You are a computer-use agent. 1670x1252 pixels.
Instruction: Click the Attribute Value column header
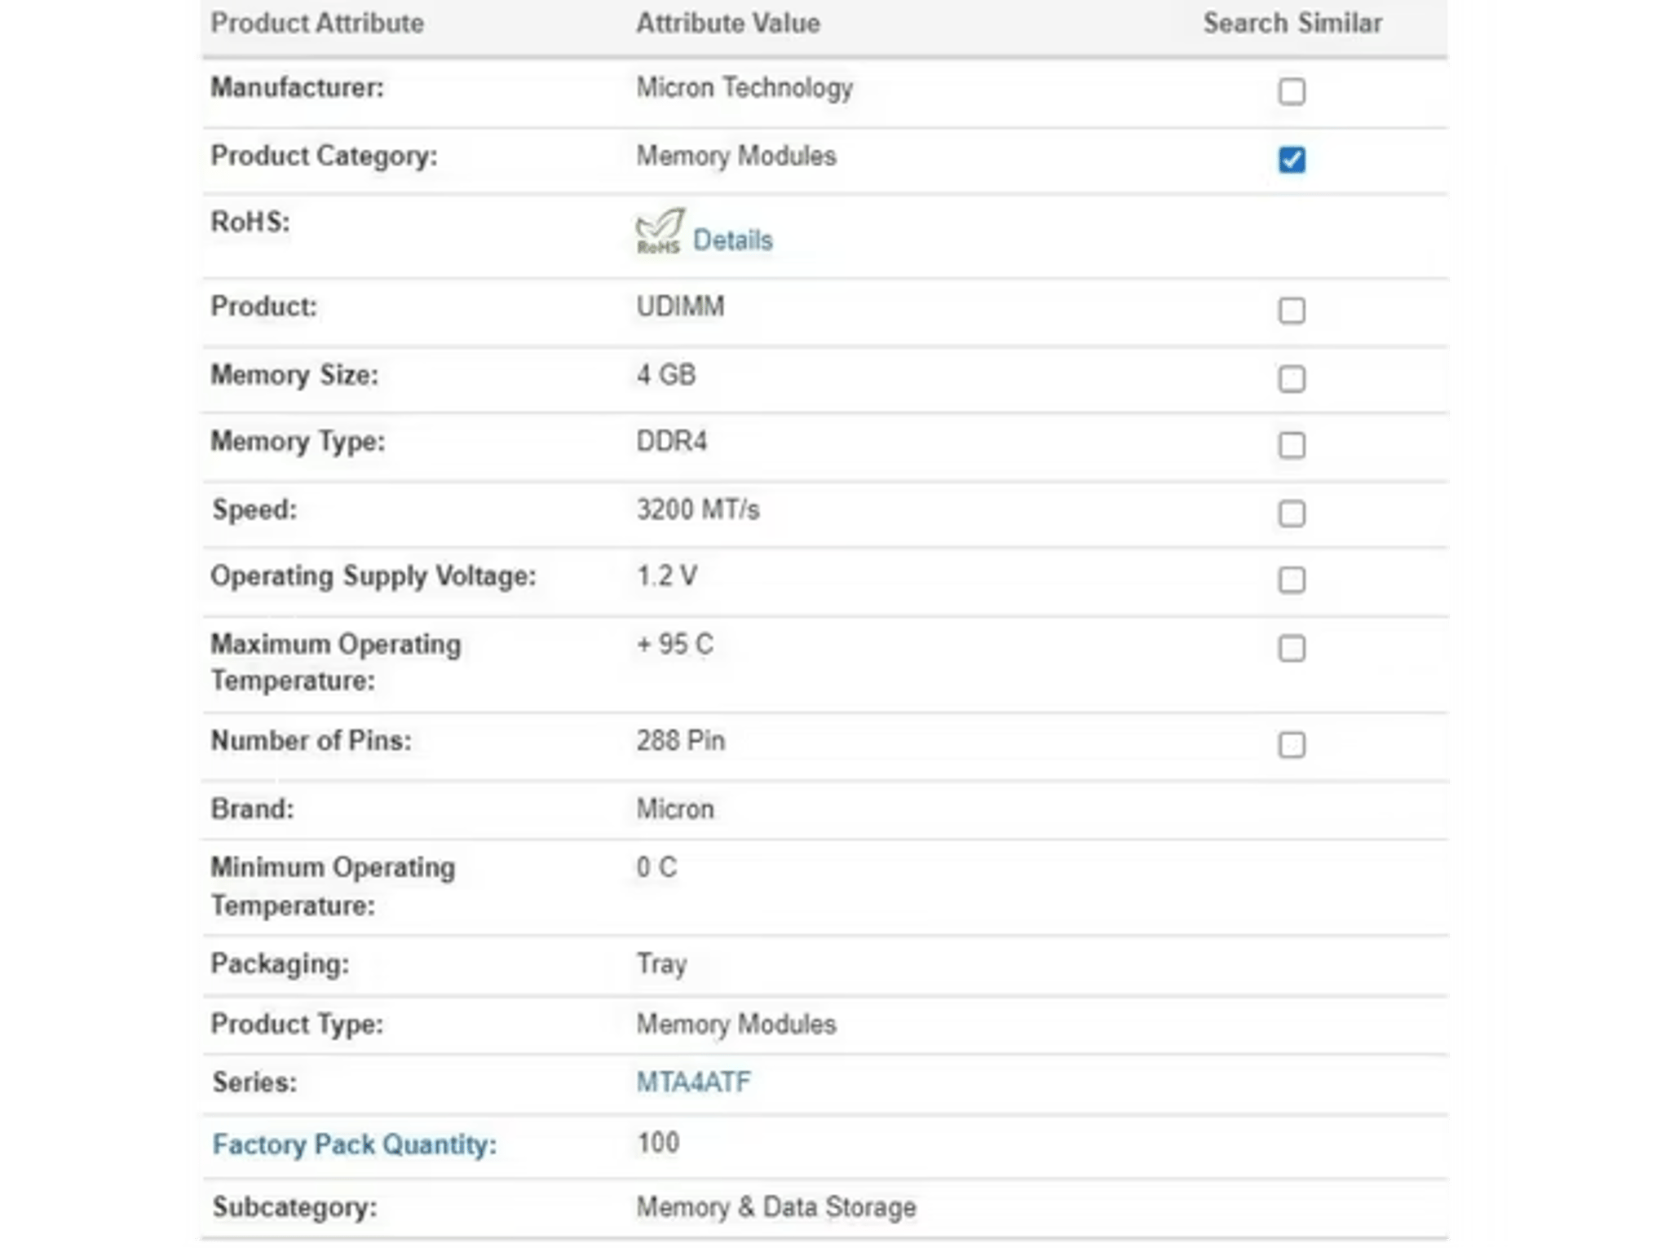(728, 24)
